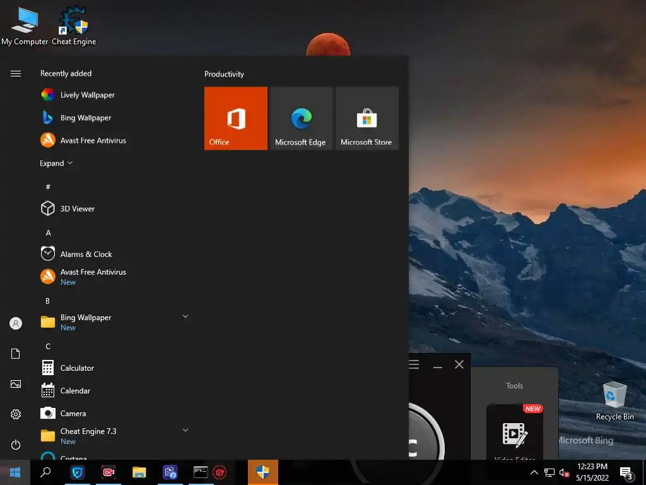The height and width of the screenshot is (485, 646).
Task: Open Video Editor in Tools panel
Action: tap(515, 433)
